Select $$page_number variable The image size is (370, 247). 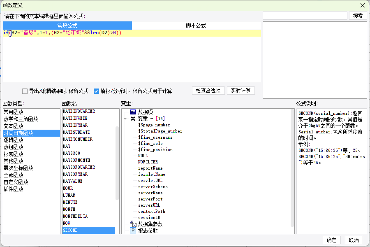(154, 125)
